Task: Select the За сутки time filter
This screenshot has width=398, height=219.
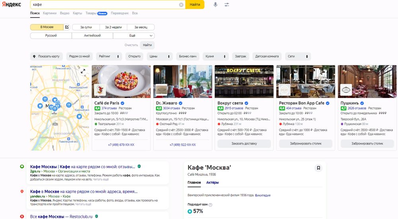Action: pos(86,27)
